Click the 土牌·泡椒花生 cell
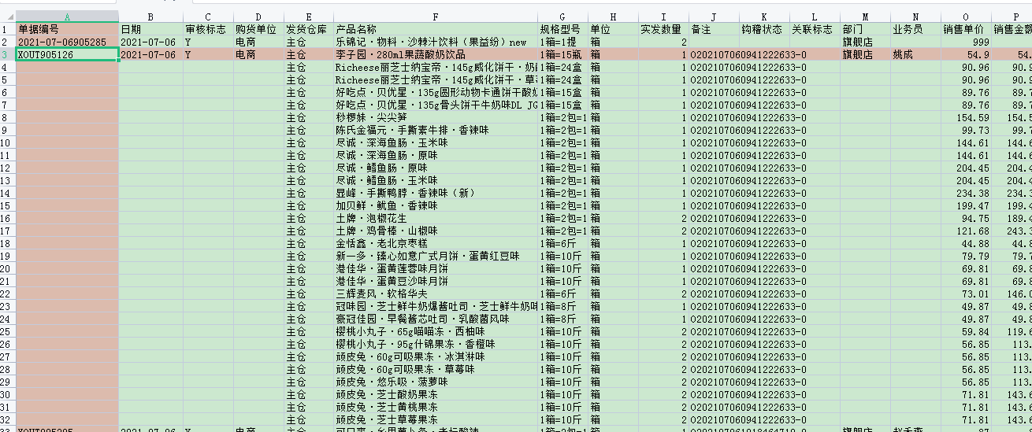 coord(436,218)
